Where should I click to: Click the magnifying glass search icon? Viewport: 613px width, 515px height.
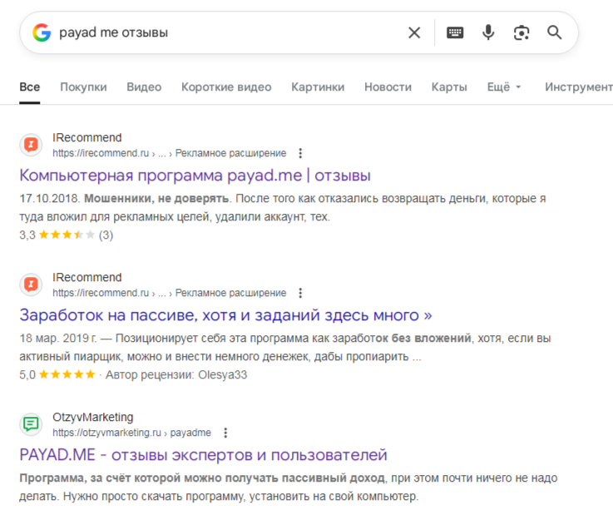coord(555,32)
